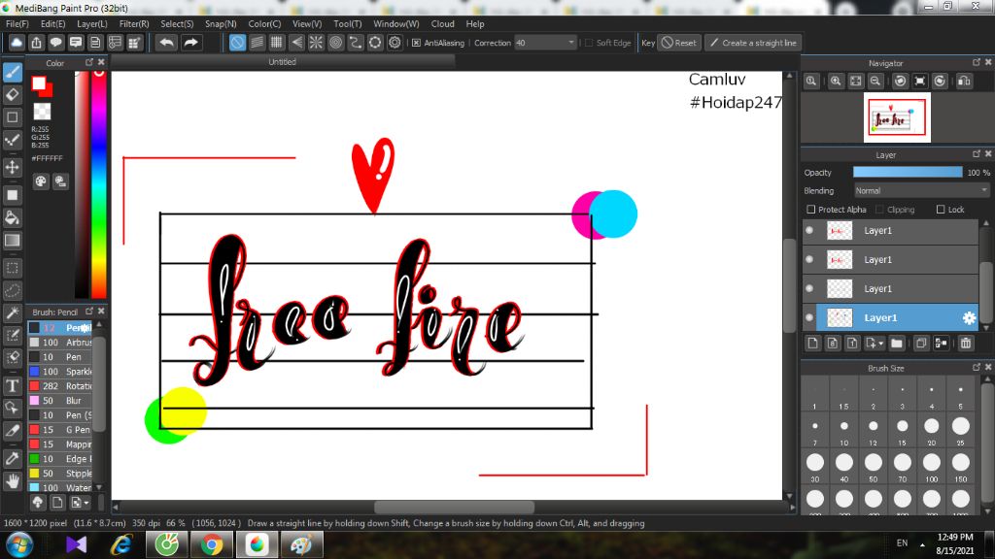The image size is (995, 559).
Task: Open the Filter menu
Action: [x=134, y=23]
